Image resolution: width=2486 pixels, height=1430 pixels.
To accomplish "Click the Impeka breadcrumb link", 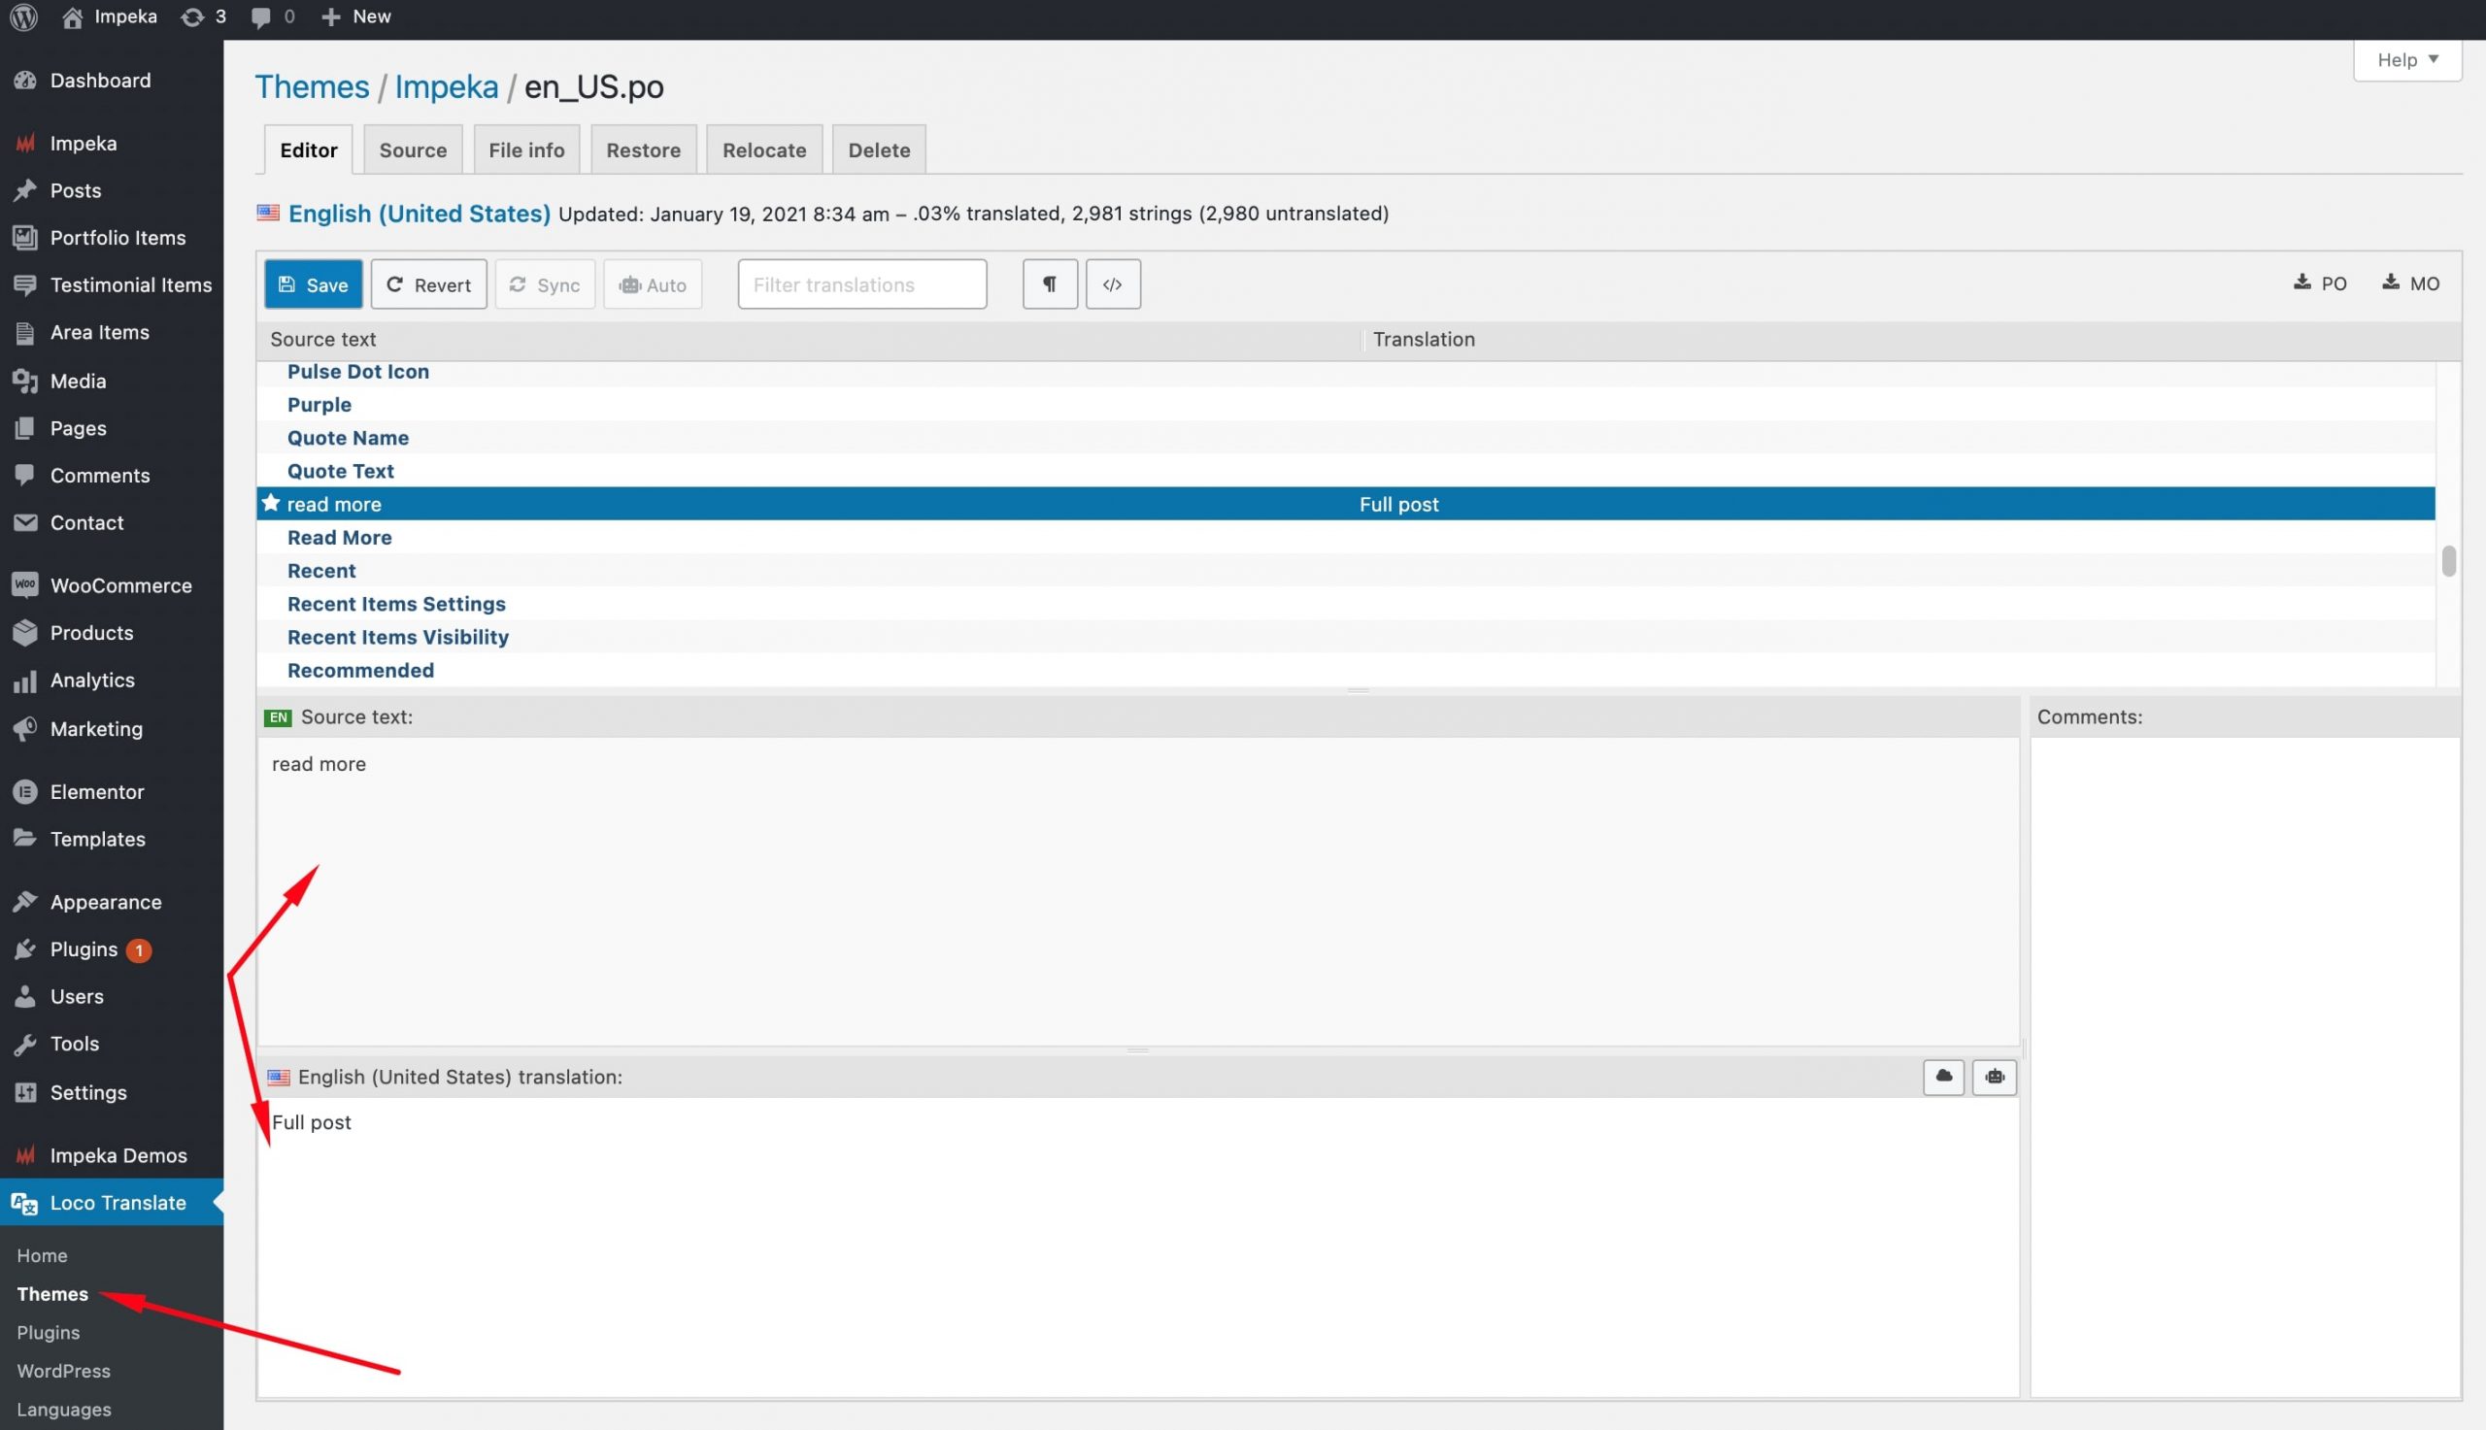I will [x=446, y=86].
